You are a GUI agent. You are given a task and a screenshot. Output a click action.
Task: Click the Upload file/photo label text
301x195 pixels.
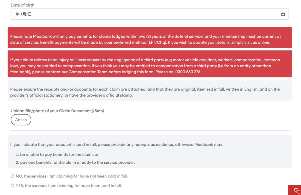pyautogui.click(x=57, y=111)
